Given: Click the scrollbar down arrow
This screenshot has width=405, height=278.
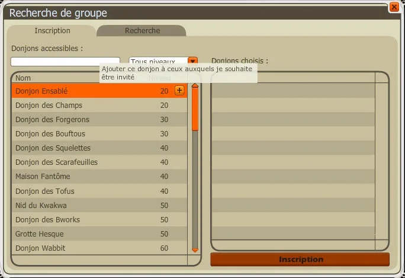Looking at the screenshot, I should [x=195, y=250].
